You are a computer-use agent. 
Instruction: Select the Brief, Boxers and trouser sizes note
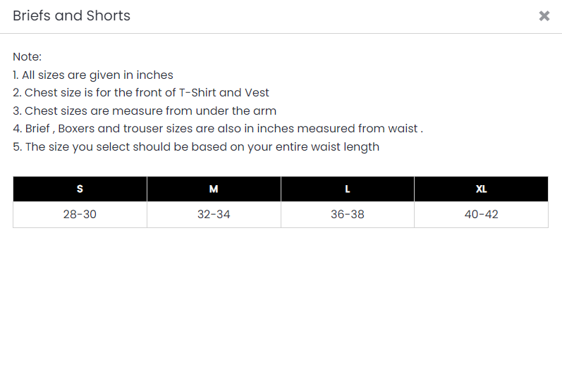[x=218, y=129]
